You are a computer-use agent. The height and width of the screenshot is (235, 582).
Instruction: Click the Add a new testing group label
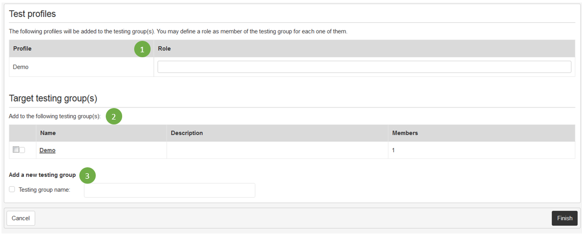point(42,175)
